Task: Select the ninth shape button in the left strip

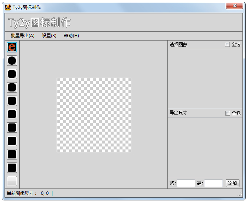Action: 12,154
